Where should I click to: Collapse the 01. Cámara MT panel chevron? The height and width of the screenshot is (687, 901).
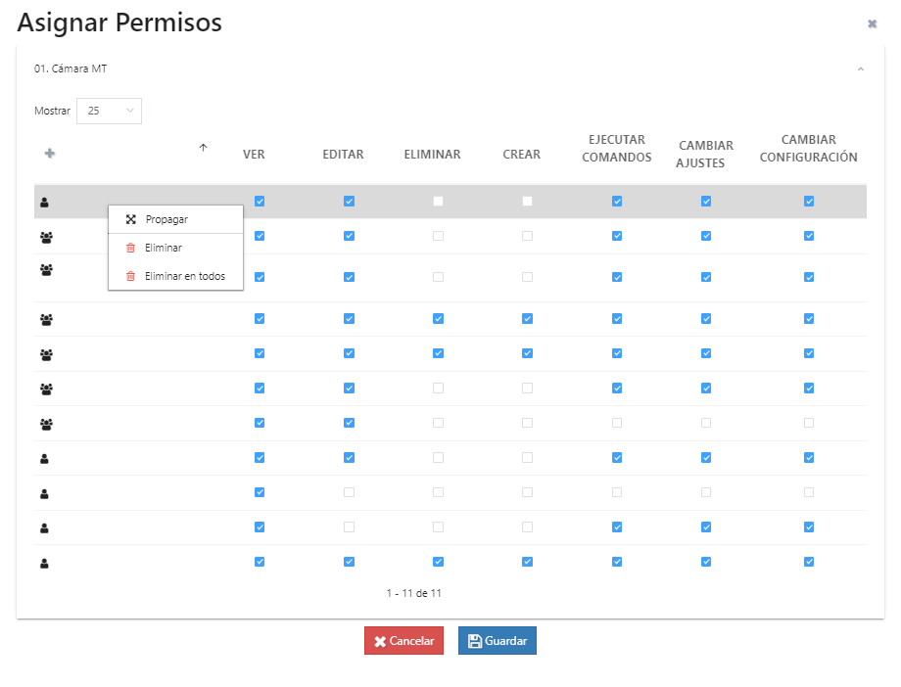860,69
